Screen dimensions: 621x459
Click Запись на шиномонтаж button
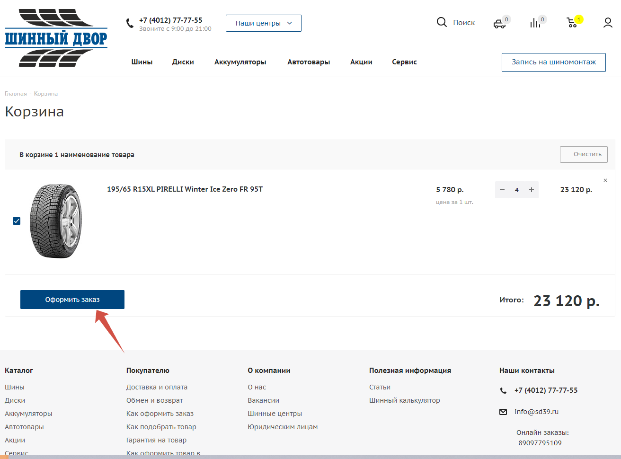[x=553, y=62]
